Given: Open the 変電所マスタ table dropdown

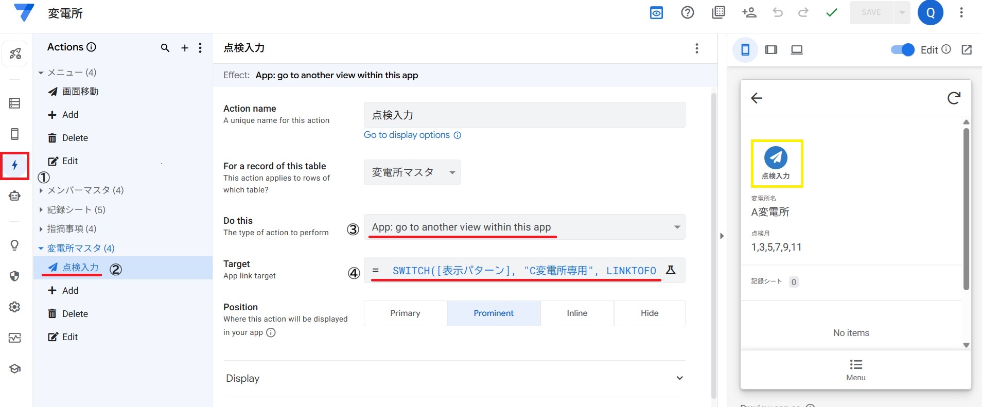Looking at the screenshot, I should point(412,172).
